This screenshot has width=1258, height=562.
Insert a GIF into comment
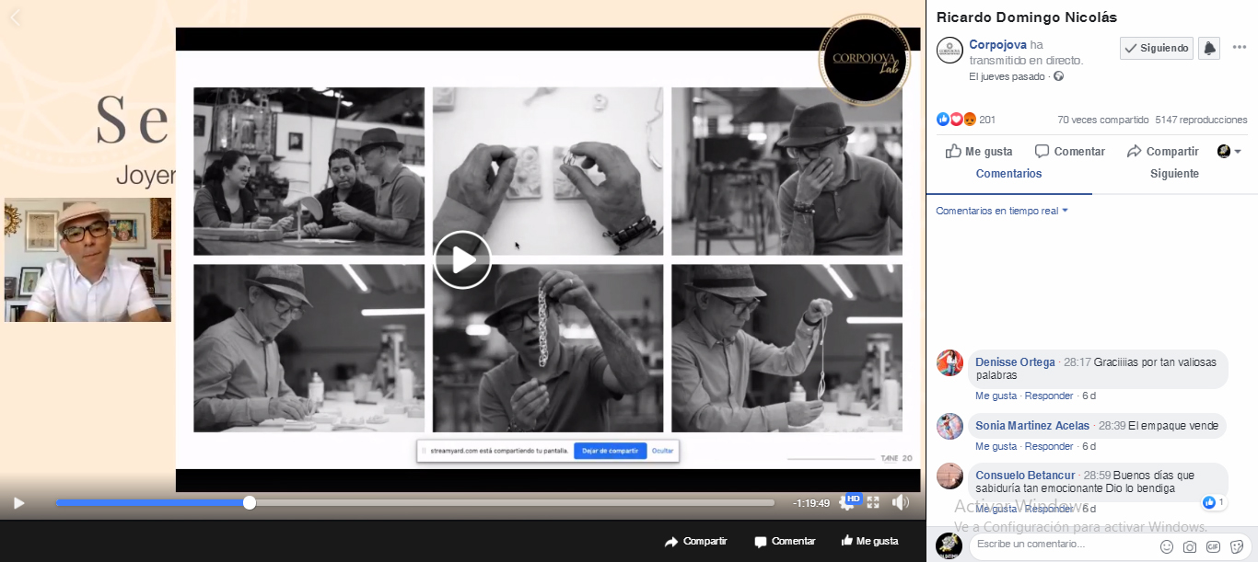pos(1213,545)
